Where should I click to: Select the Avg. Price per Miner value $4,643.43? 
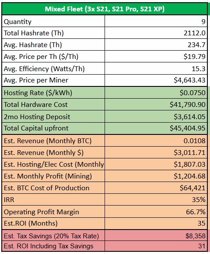[156, 80]
